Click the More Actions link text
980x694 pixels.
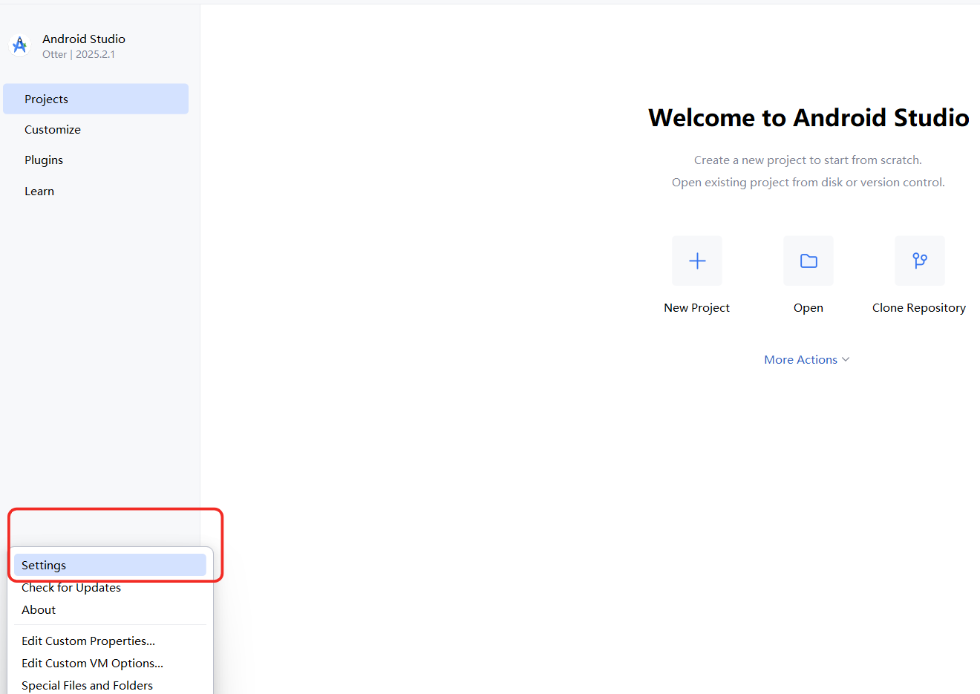(x=800, y=359)
